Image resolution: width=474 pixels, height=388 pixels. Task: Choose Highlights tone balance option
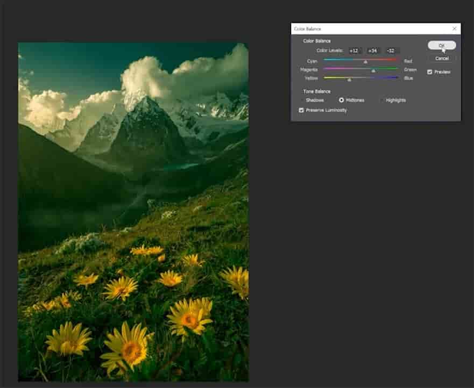tap(381, 100)
